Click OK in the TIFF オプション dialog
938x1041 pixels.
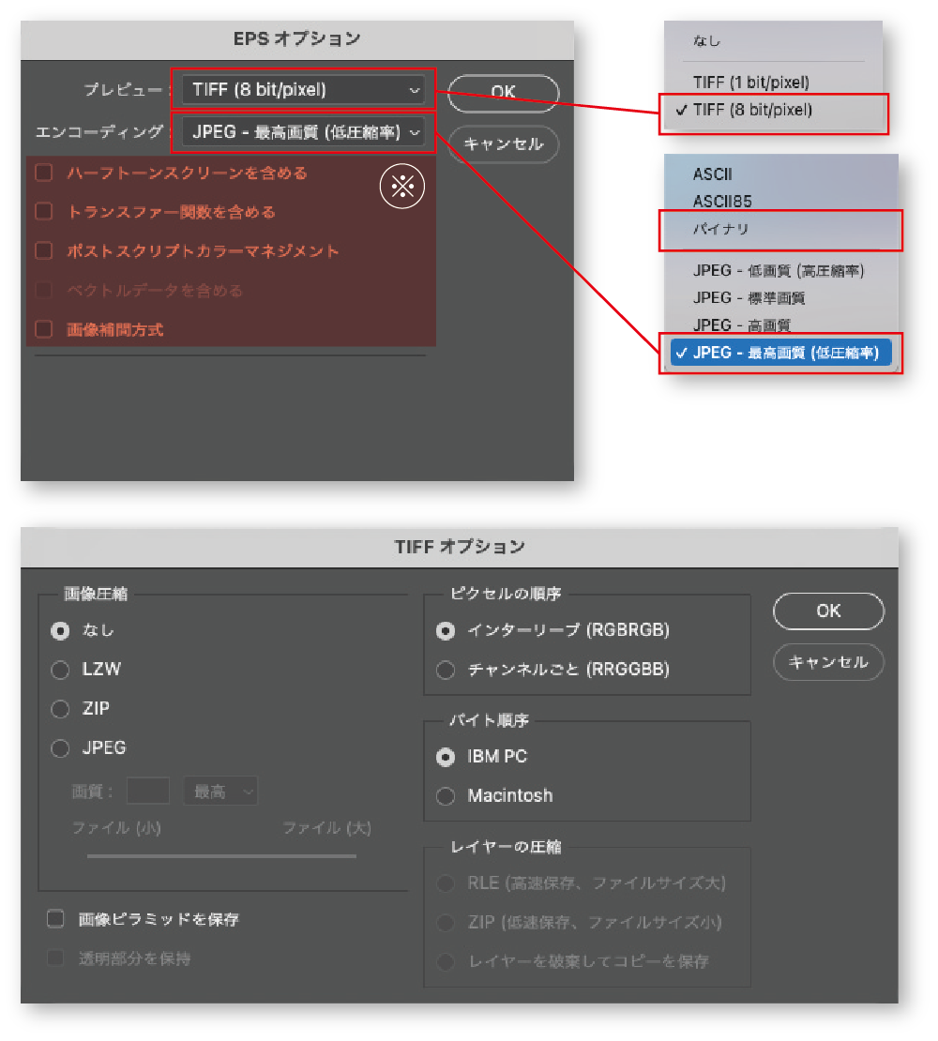tap(828, 611)
